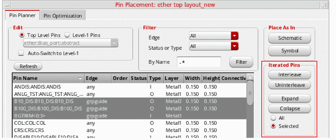The width and height of the screenshot is (336, 140).
Task: Click the Collapse button
Action: pyautogui.click(x=289, y=108)
